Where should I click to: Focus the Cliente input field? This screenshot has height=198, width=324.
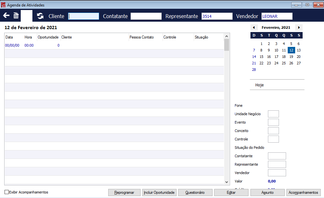[84, 16]
